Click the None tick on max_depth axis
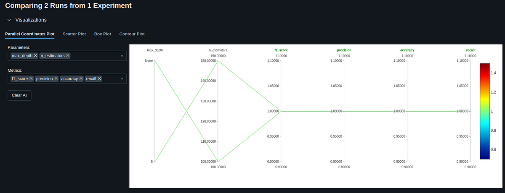The width and height of the screenshot is (505, 193). (x=149, y=61)
